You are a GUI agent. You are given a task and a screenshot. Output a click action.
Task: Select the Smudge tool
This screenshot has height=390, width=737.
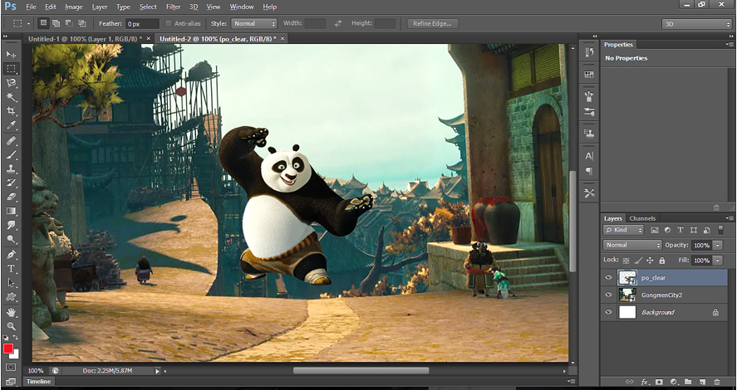coord(12,225)
